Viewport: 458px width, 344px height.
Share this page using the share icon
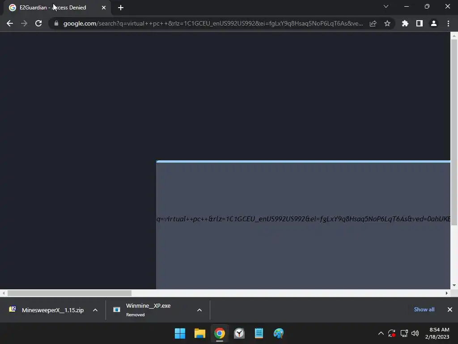click(x=373, y=23)
